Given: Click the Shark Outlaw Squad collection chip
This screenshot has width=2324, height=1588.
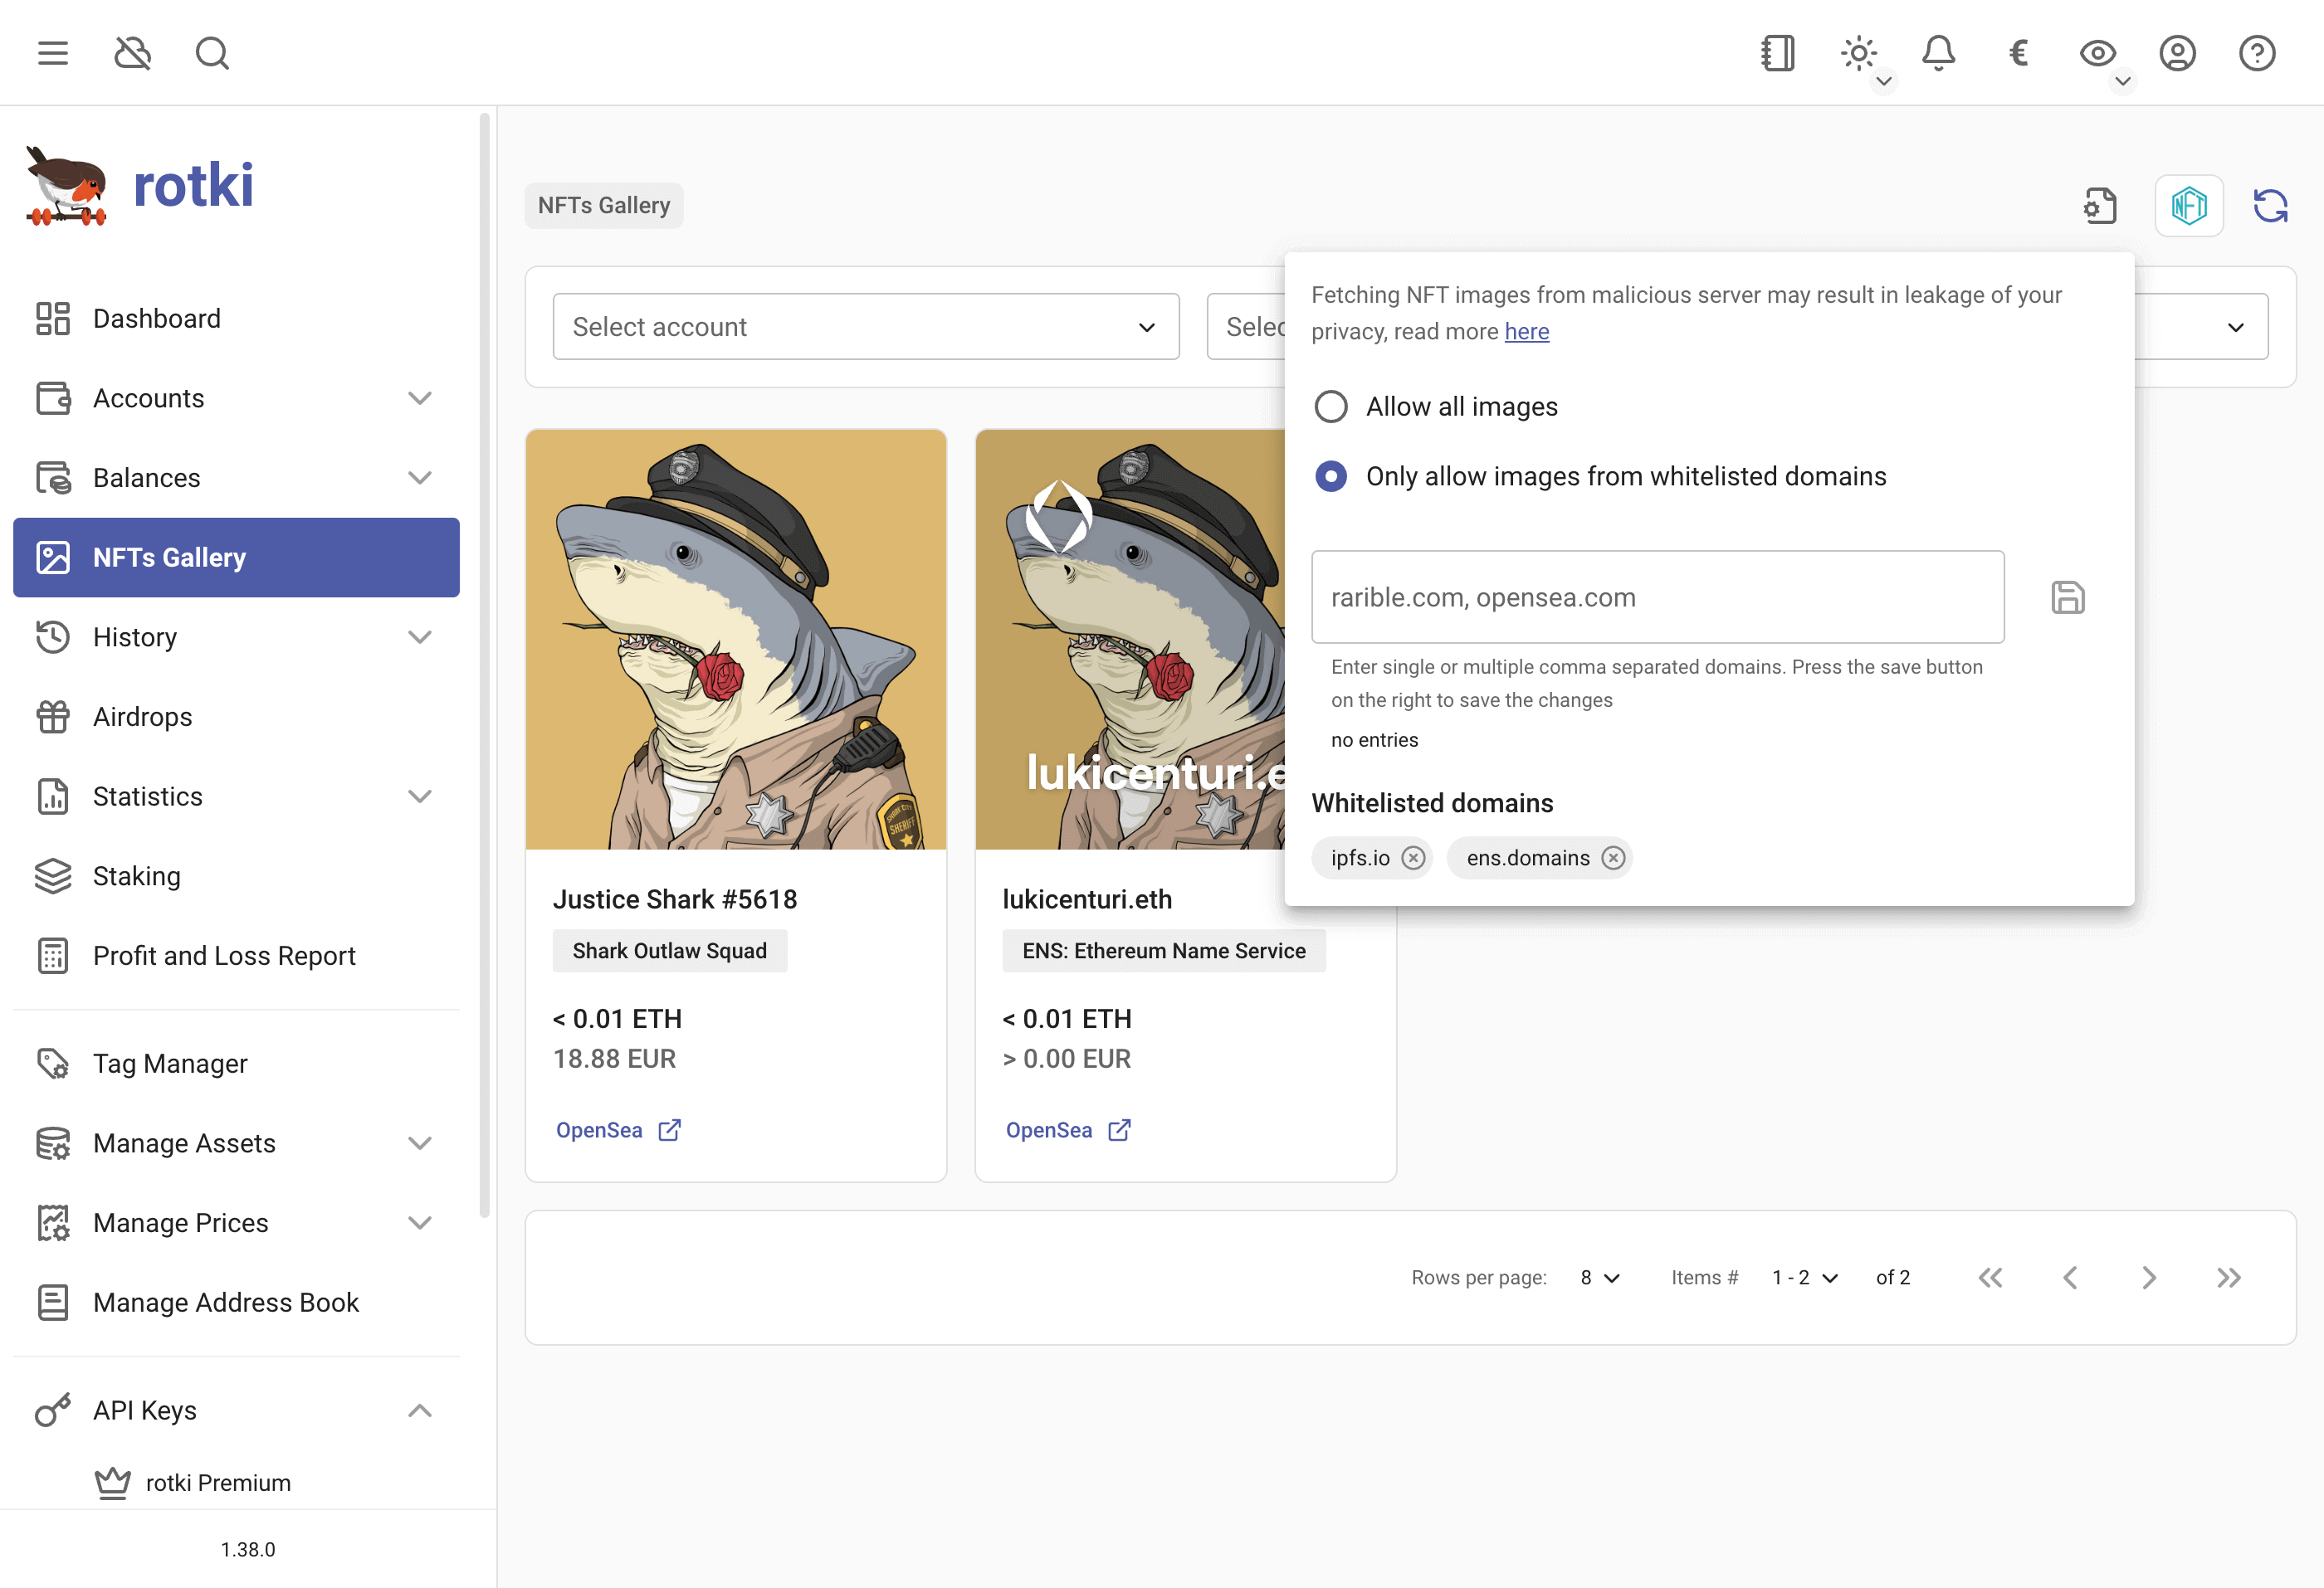Looking at the screenshot, I should [x=670, y=951].
